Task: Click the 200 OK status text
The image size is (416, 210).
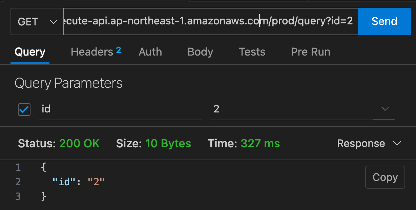Action: coord(79,143)
